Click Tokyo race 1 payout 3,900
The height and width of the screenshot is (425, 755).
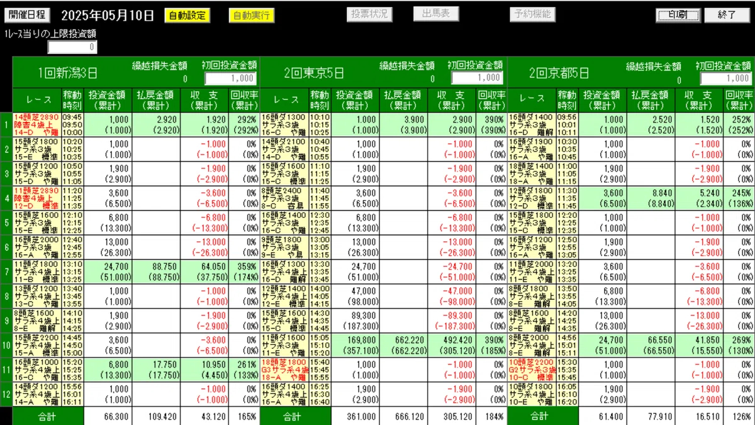click(413, 119)
